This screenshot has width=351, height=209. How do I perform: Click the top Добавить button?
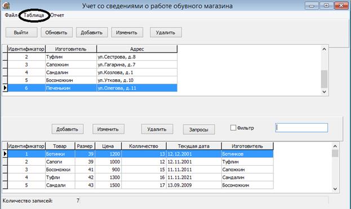[x=92, y=33]
